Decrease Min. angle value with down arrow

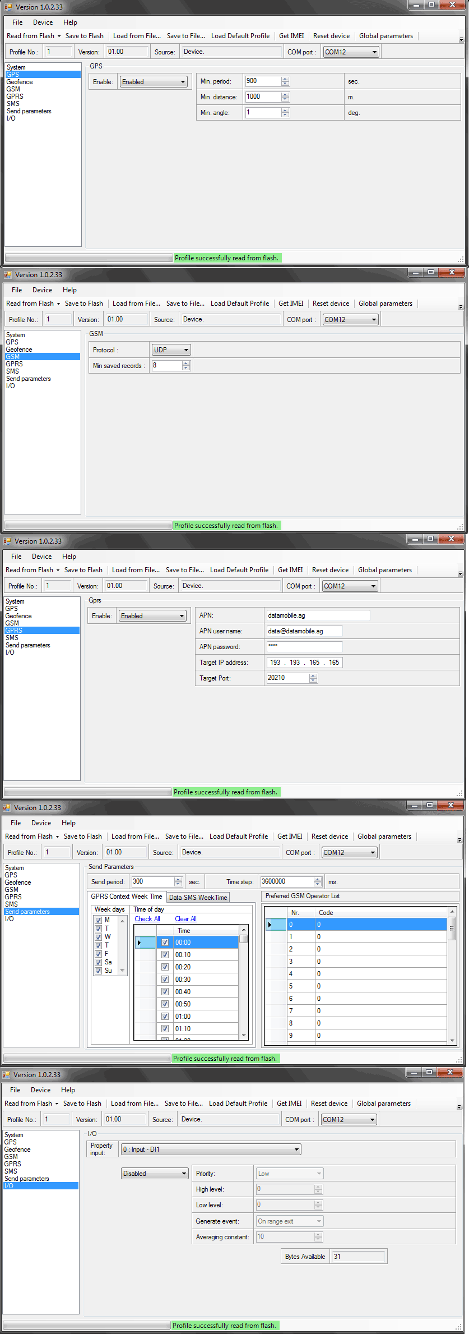click(x=286, y=115)
